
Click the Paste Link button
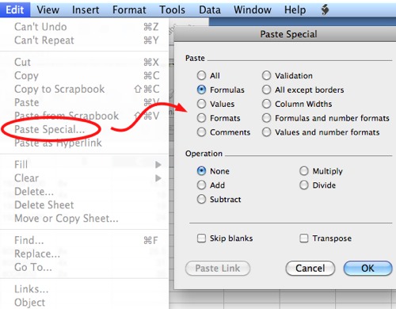click(218, 268)
